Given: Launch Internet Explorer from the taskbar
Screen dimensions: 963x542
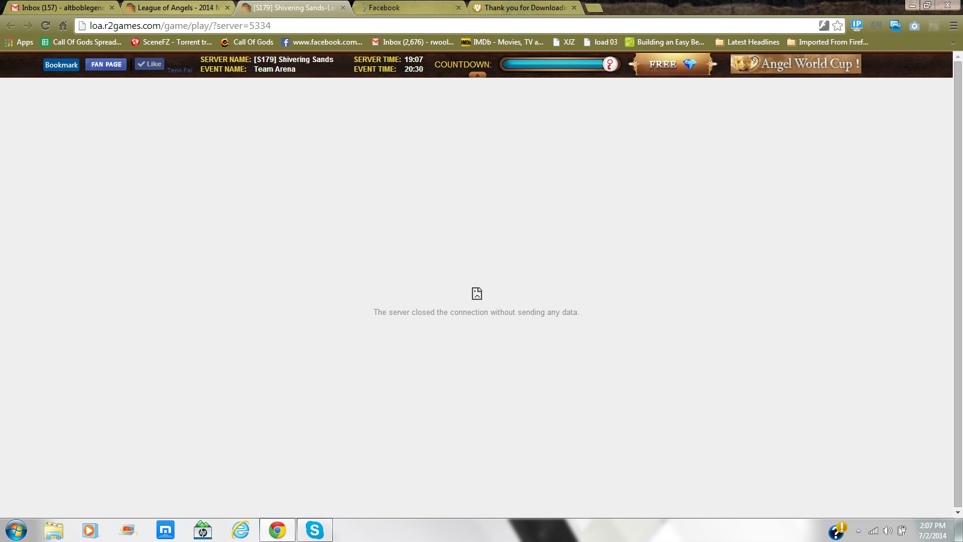Looking at the screenshot, I should (240, 530).
